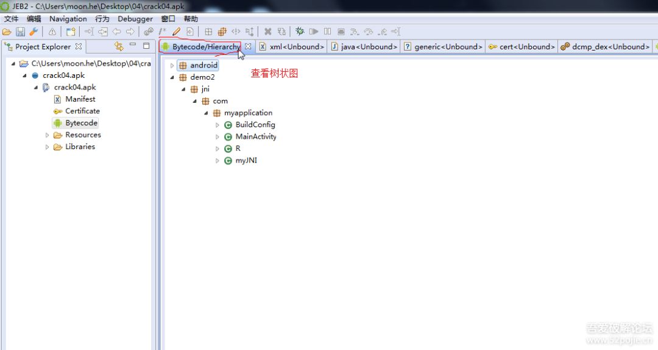
Task: Click the save floppy disk icon
Action: click(x=20, y=32)
